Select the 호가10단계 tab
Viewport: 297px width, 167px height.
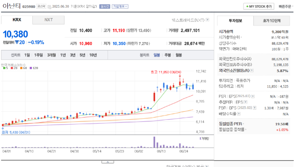272,21
